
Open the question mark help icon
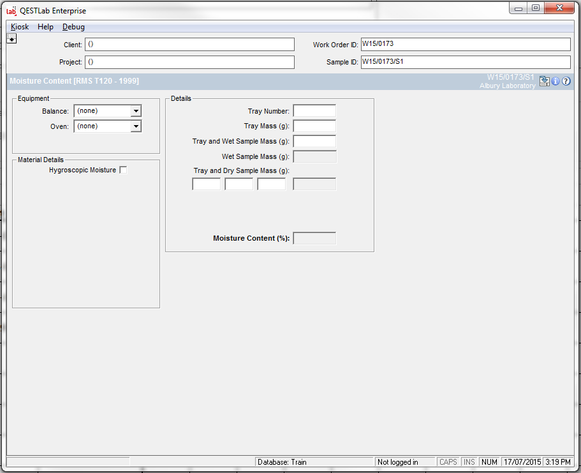[x=566, y=81]
